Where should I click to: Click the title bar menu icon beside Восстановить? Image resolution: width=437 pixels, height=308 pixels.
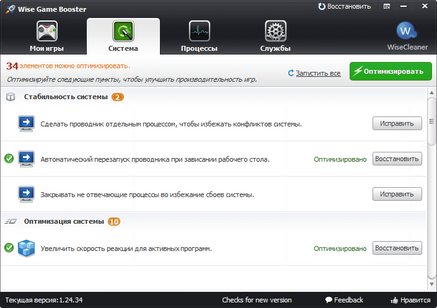(387, 6)
